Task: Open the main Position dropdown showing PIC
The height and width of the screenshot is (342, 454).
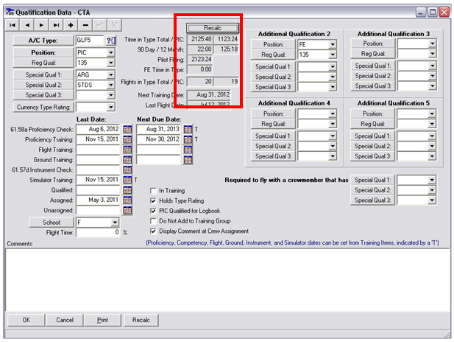Action: [x=111, y=52]
